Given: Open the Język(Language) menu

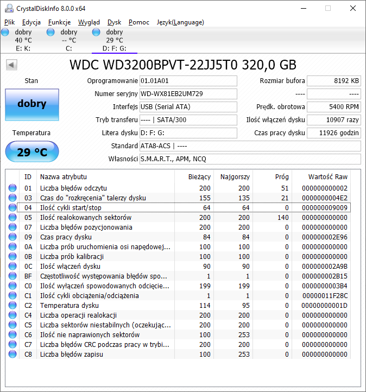Looking at the screenshot, I should pos(180,22).
